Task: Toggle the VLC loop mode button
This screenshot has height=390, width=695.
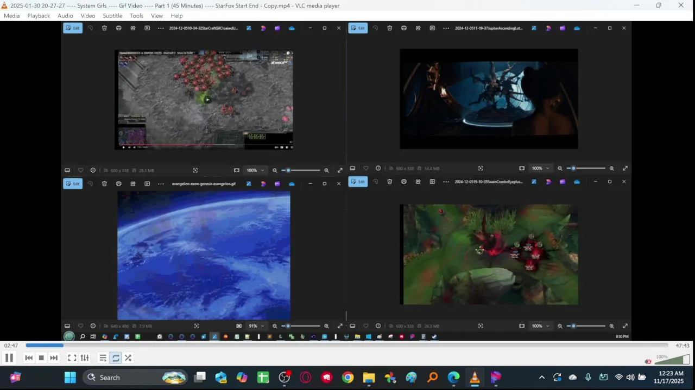Action: point(116,357)
